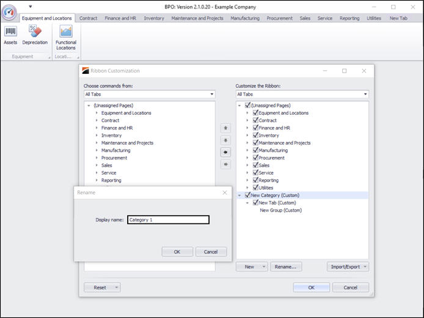Expand left Contract tree node

(x=97, y=120)
